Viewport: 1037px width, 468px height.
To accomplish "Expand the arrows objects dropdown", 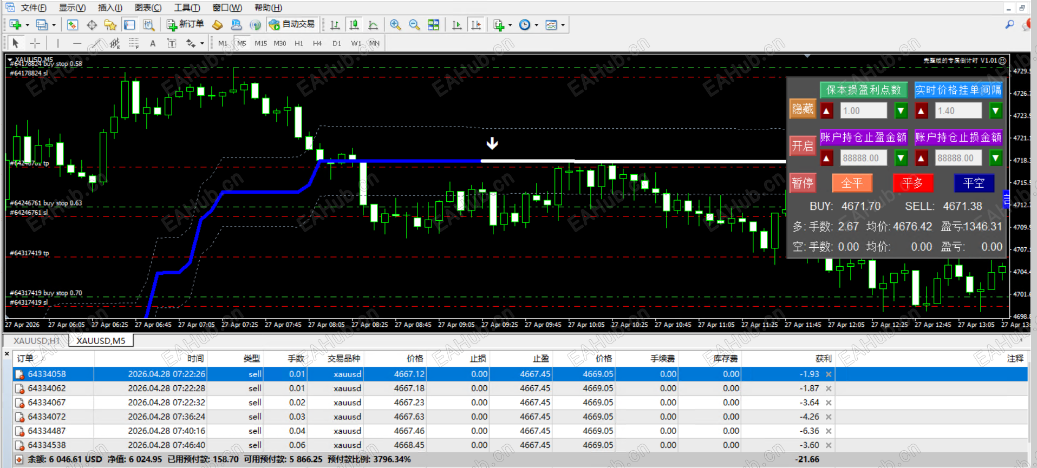I will (202, 44).
